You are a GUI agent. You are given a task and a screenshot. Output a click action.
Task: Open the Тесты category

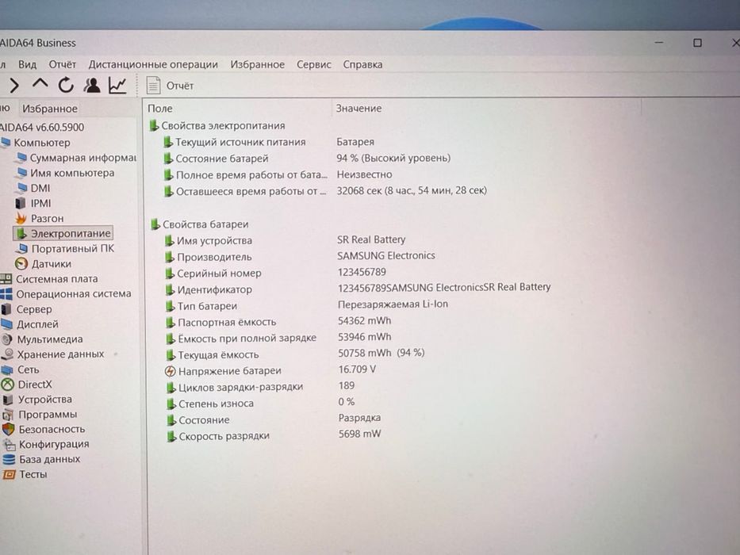pos(25,474)
